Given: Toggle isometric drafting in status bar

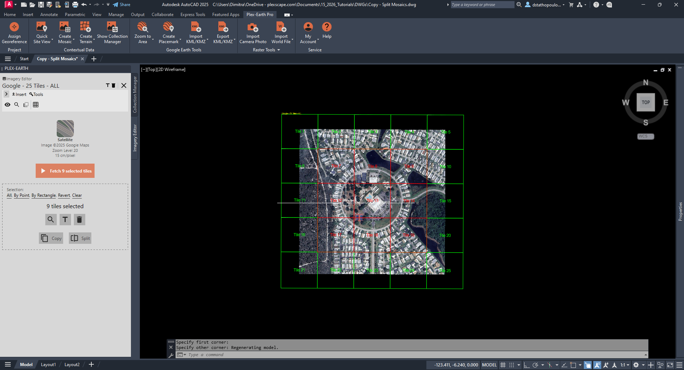Looking at the screenshot, I should pyautogui.click(x=549, y=365).
